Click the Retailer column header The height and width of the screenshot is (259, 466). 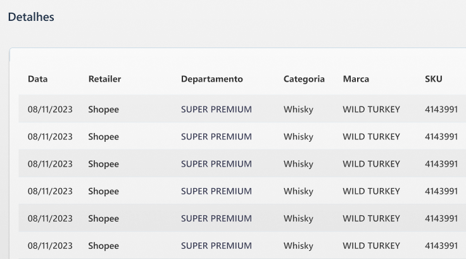(x=104, y=79)
